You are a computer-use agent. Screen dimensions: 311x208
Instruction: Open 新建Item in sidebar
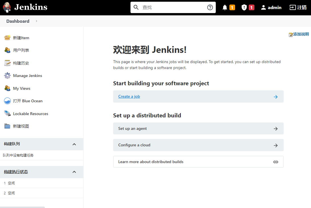click(21, 38)
